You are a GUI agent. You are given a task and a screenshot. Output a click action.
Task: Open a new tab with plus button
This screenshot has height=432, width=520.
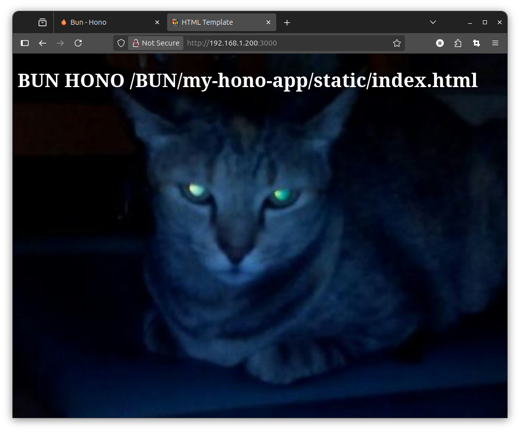287,23
